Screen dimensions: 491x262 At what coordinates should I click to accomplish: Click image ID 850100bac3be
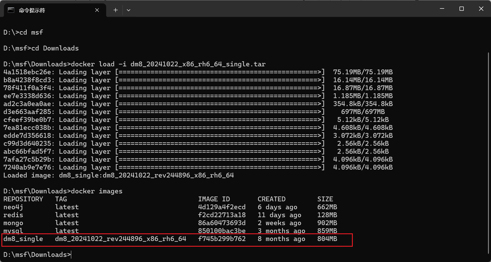(x=222, y=231)
